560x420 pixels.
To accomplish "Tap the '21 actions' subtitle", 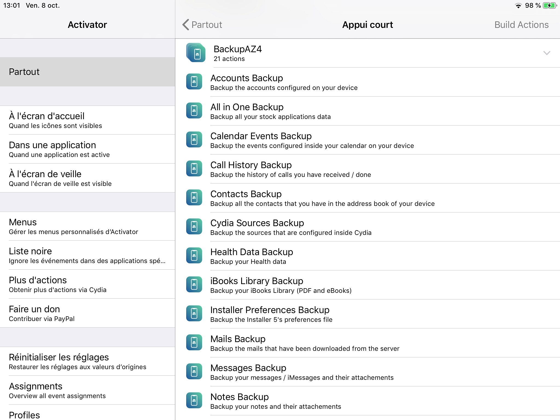I will pos(229,59).
